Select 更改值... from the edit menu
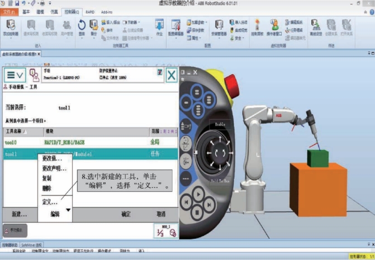 pos(52,158)
